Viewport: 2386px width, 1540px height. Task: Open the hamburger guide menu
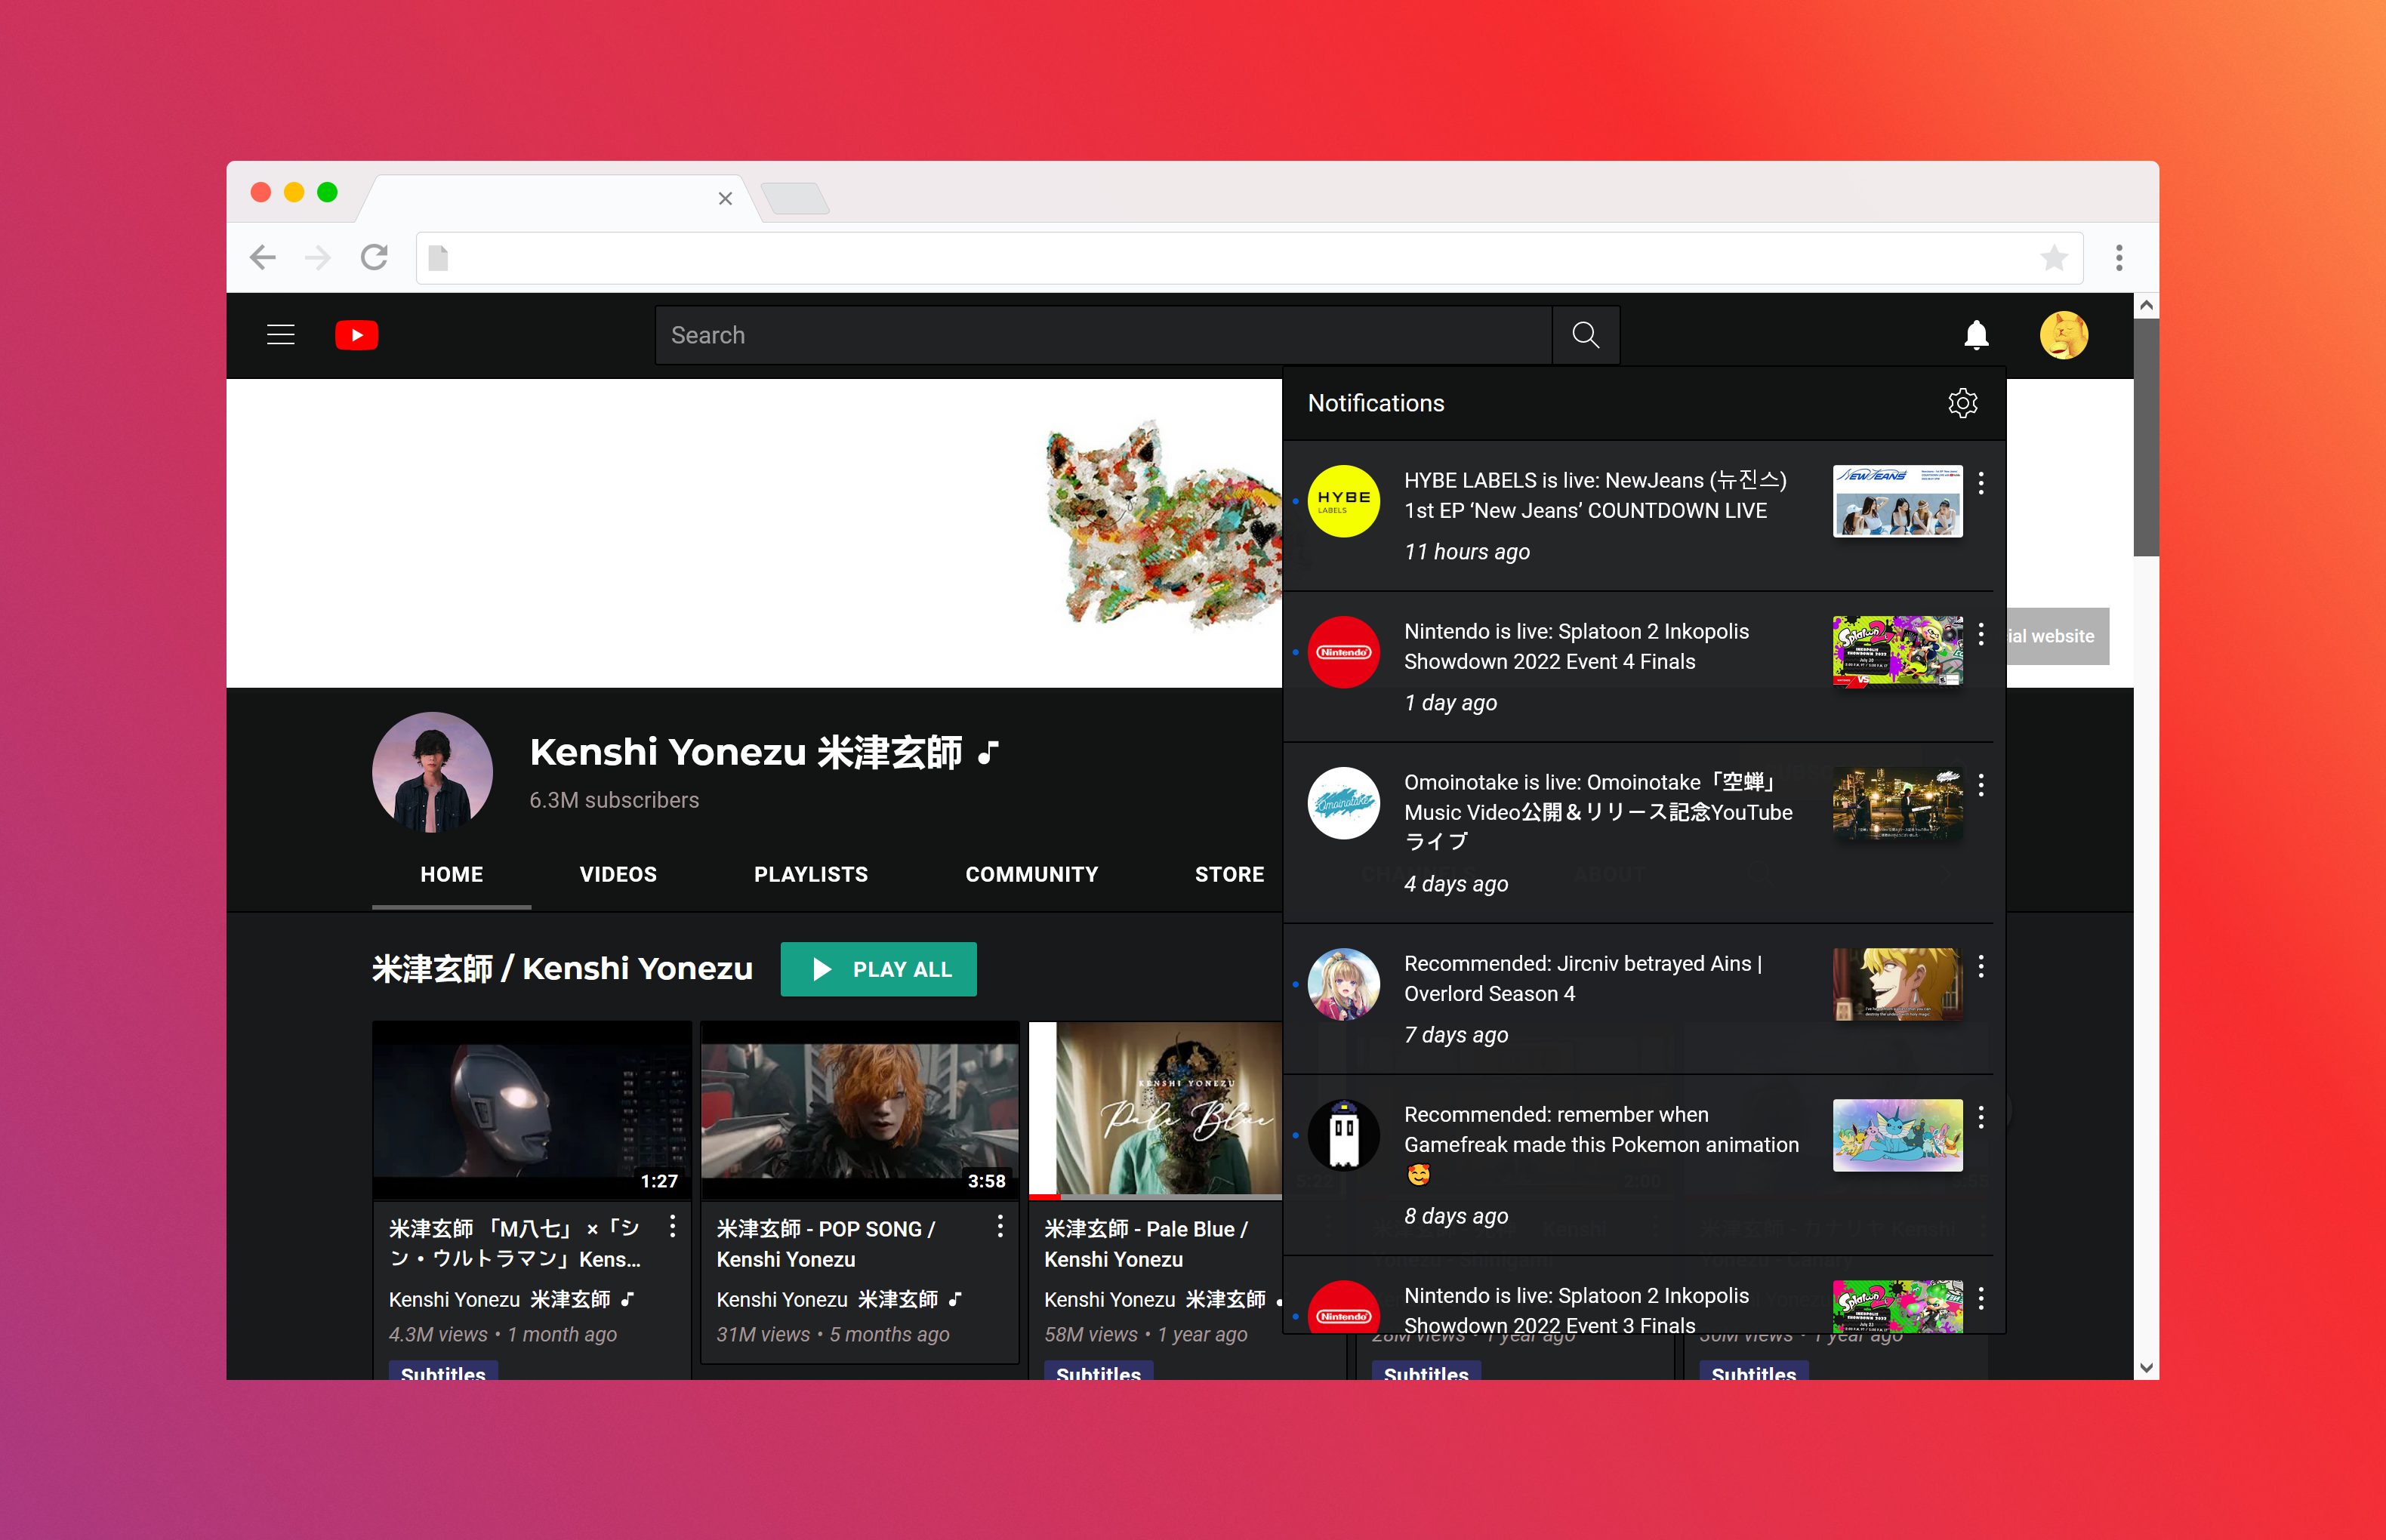(x=281, y=335)
